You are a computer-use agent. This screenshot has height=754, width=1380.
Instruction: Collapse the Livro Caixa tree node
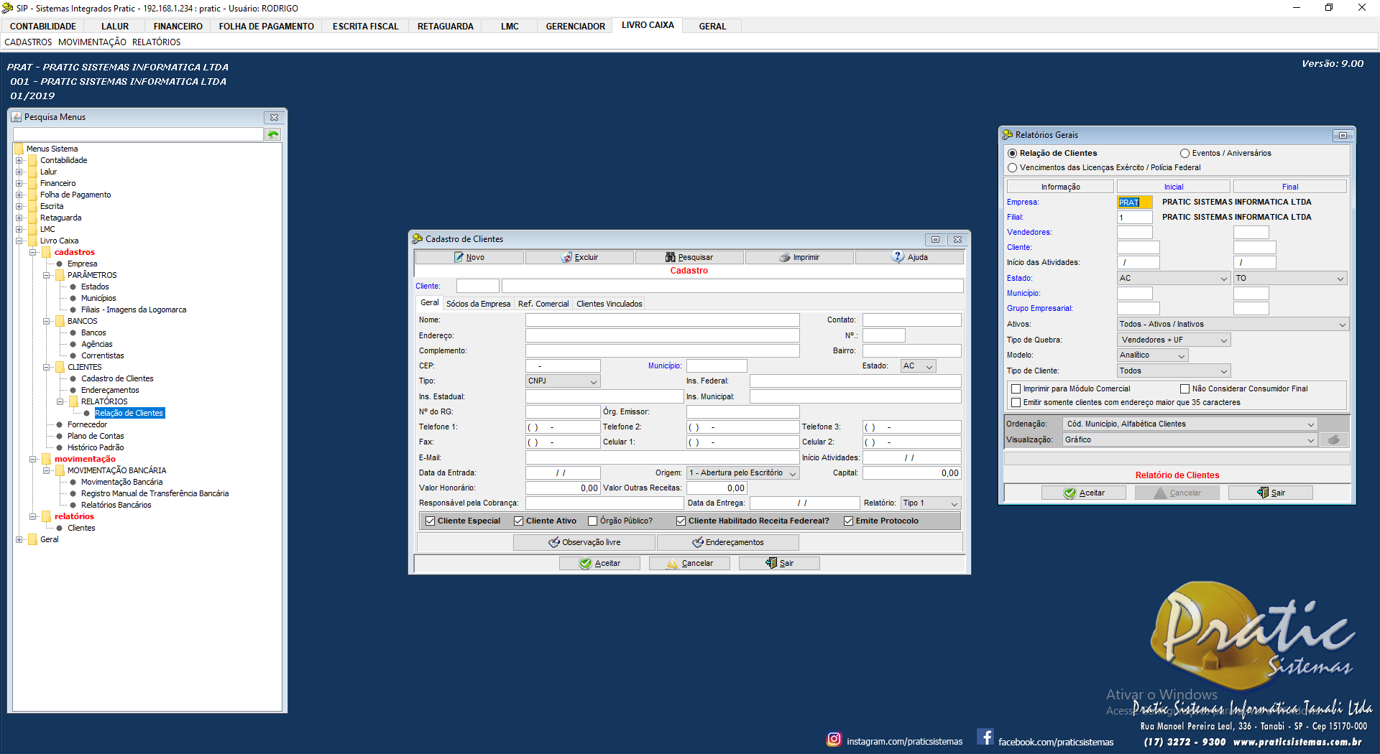(19, 241)
